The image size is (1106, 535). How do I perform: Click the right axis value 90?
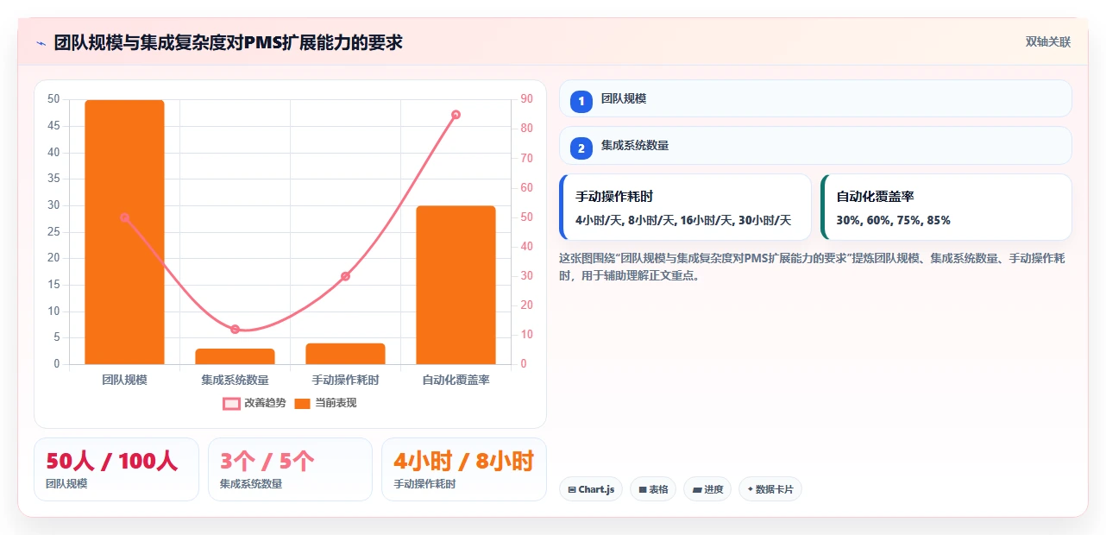pos(526,99)
